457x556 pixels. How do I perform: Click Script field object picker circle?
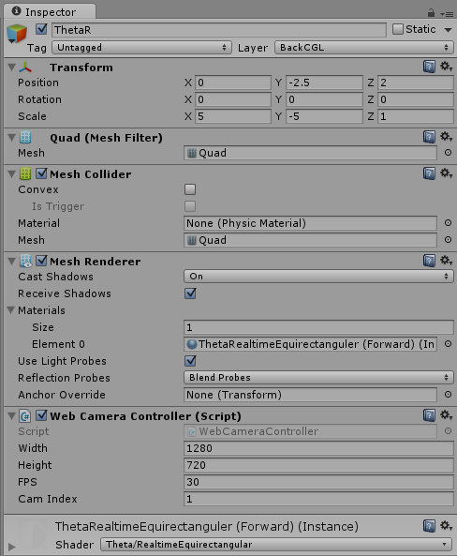(x=448, y=430)
